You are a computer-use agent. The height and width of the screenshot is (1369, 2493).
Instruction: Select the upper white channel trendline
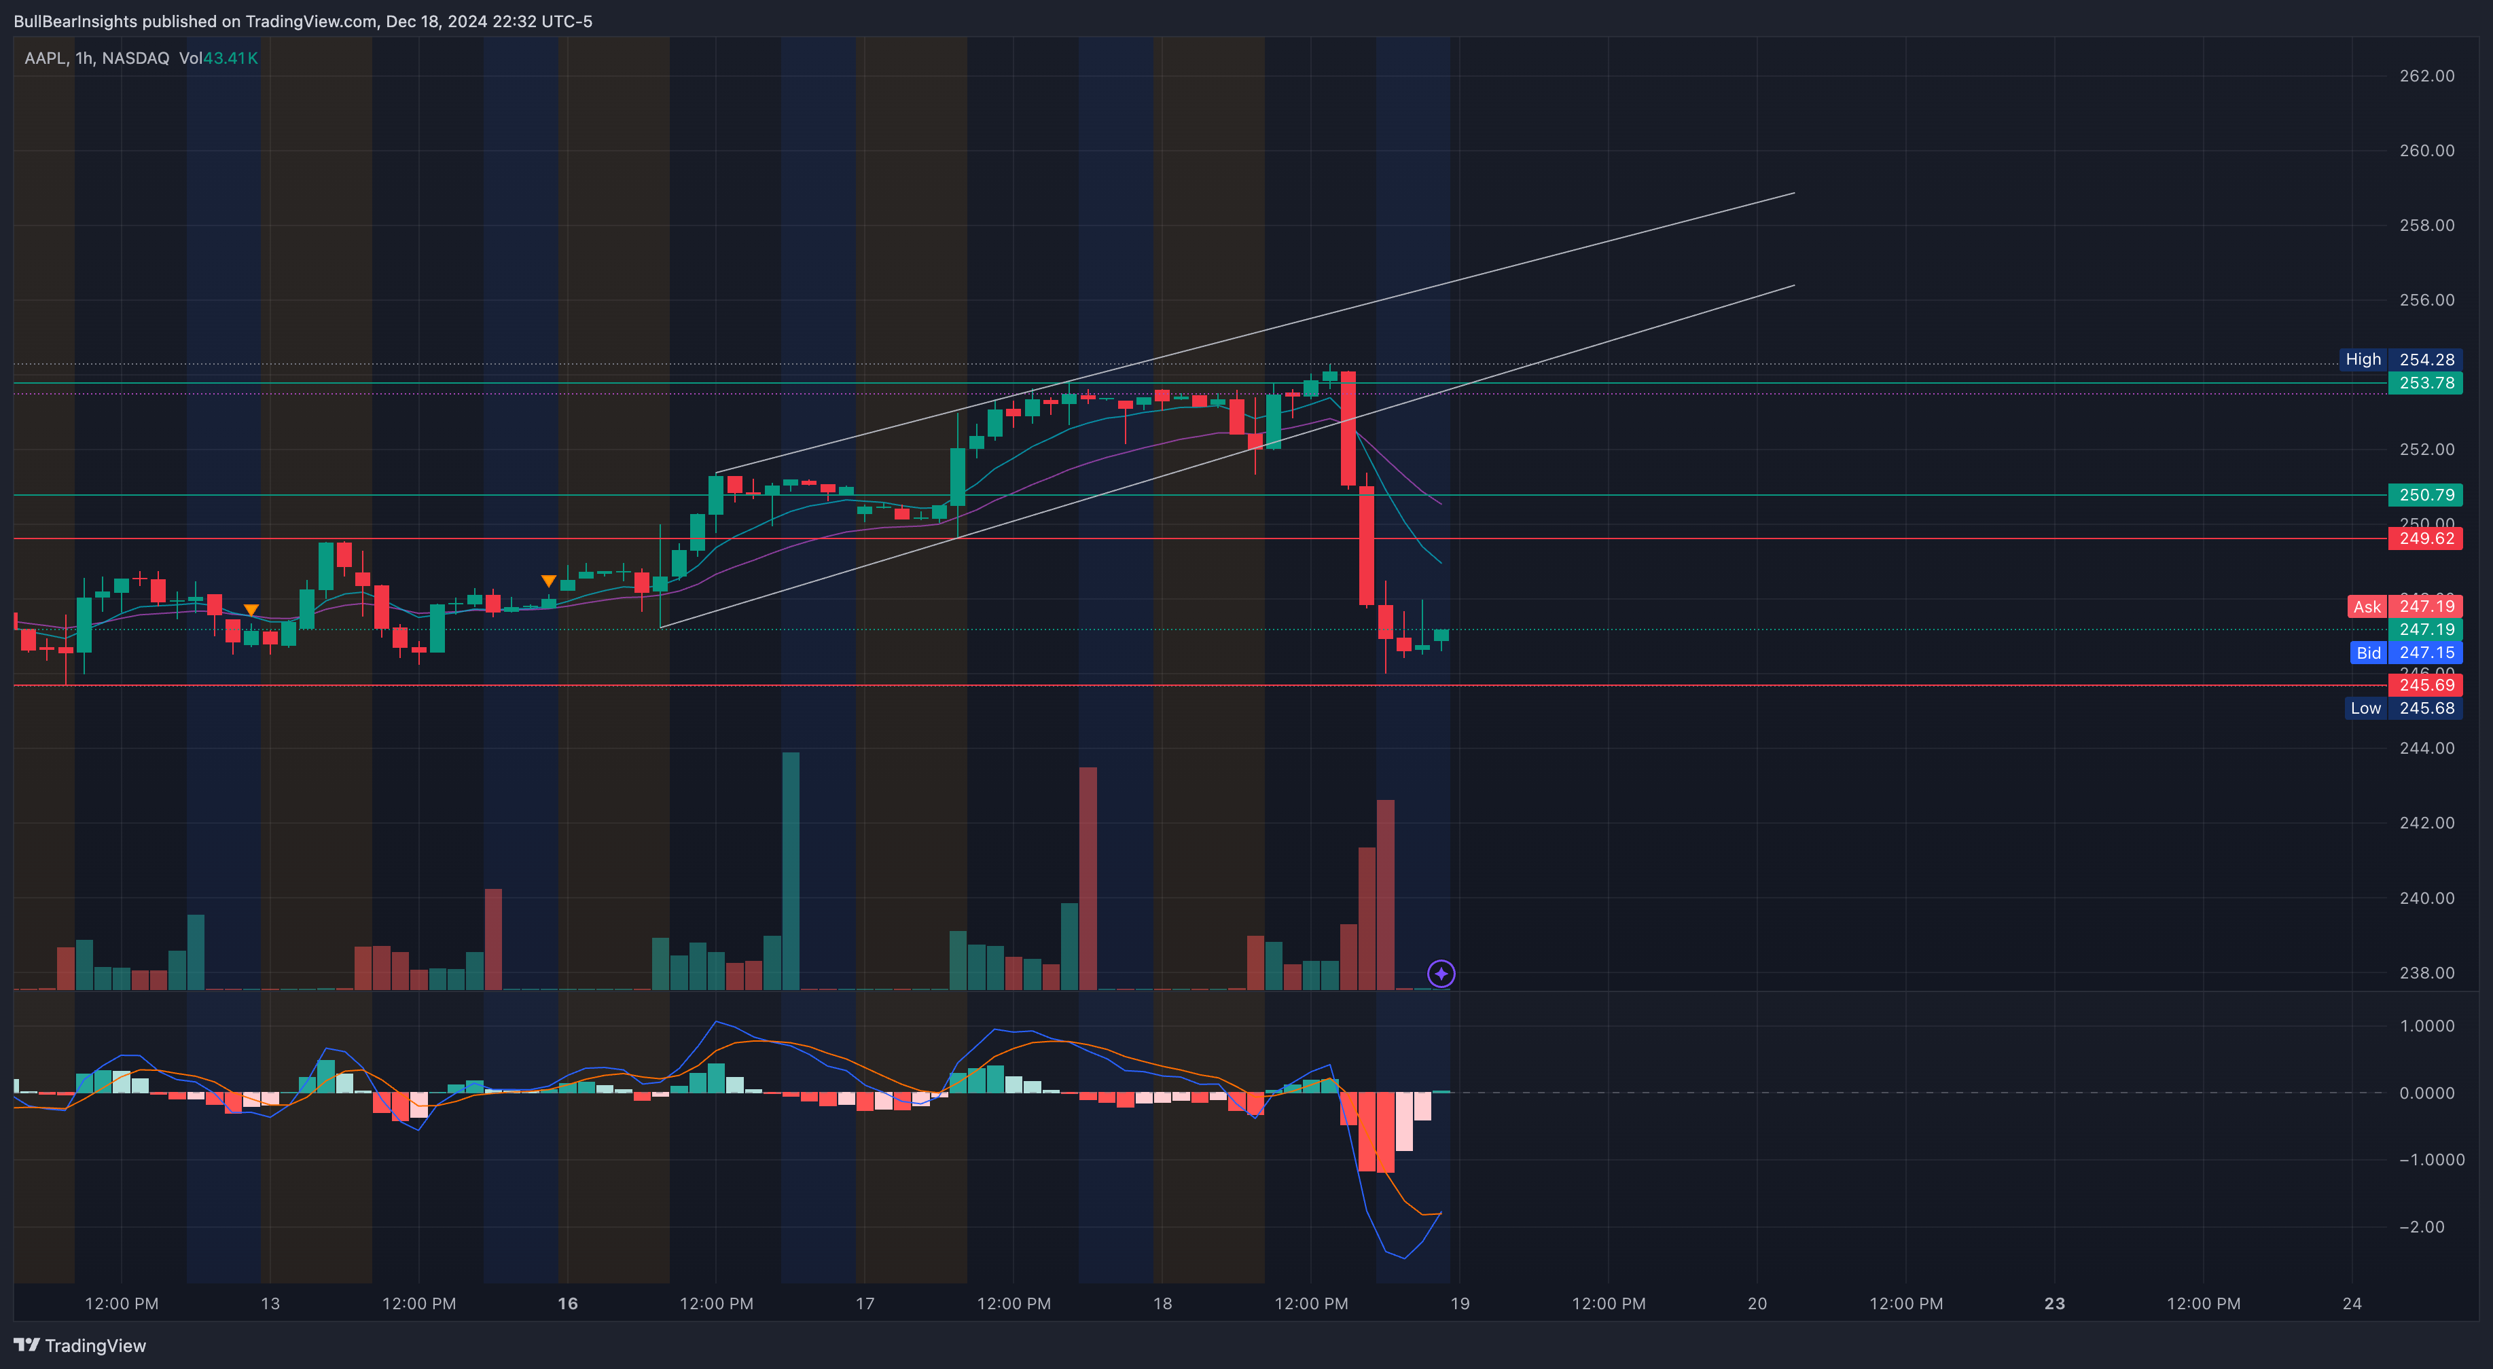(1255, 333)
